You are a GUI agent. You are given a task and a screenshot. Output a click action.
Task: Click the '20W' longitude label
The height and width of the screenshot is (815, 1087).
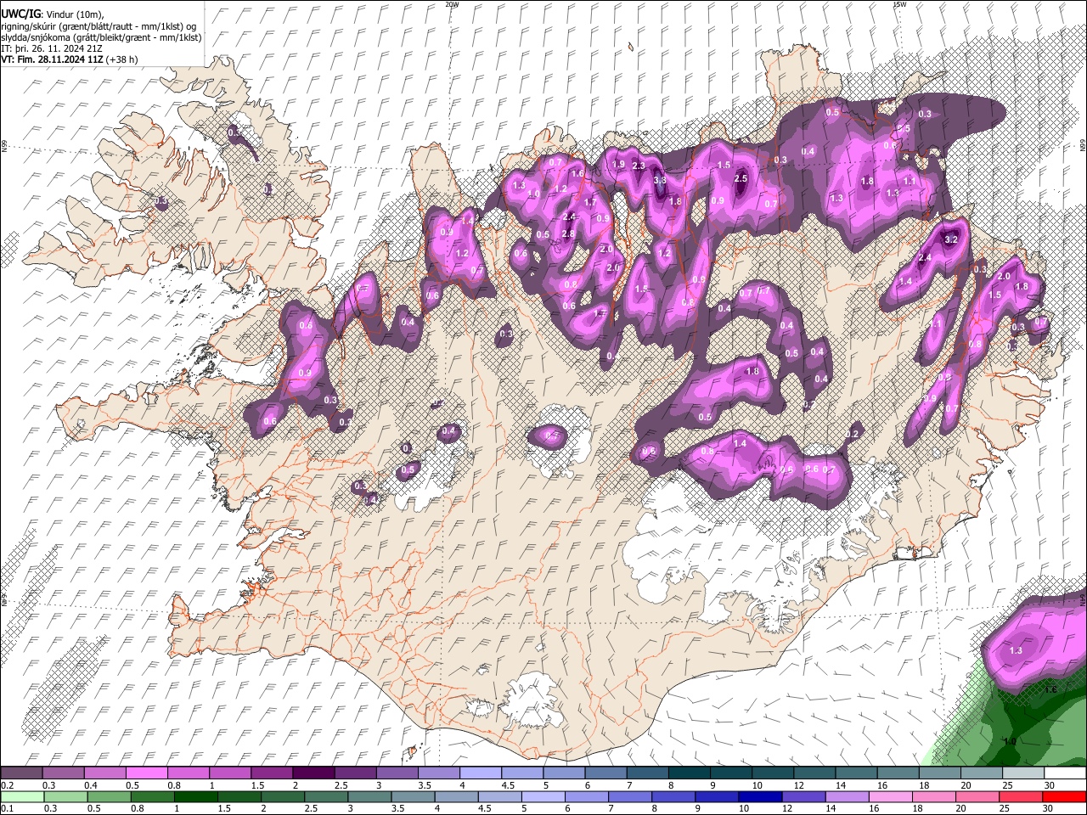tap(452, 4)
